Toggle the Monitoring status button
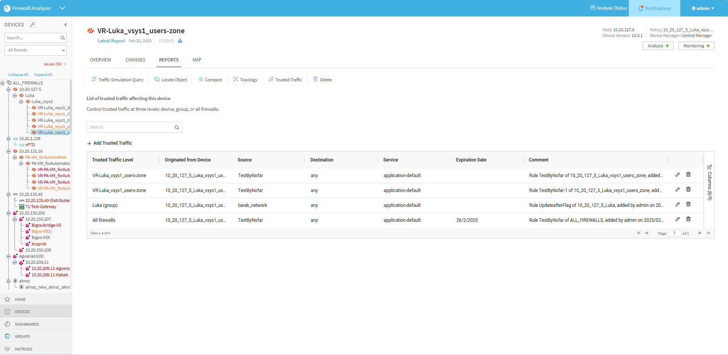The height and width of the screenshot is (355, 728). tap(696, 46)
